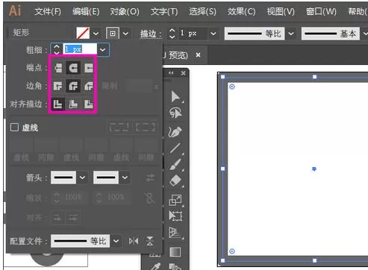Open the second 箭头 arrowhead dropdown
This screenshot has width=368, height=270.
(125, 178)
